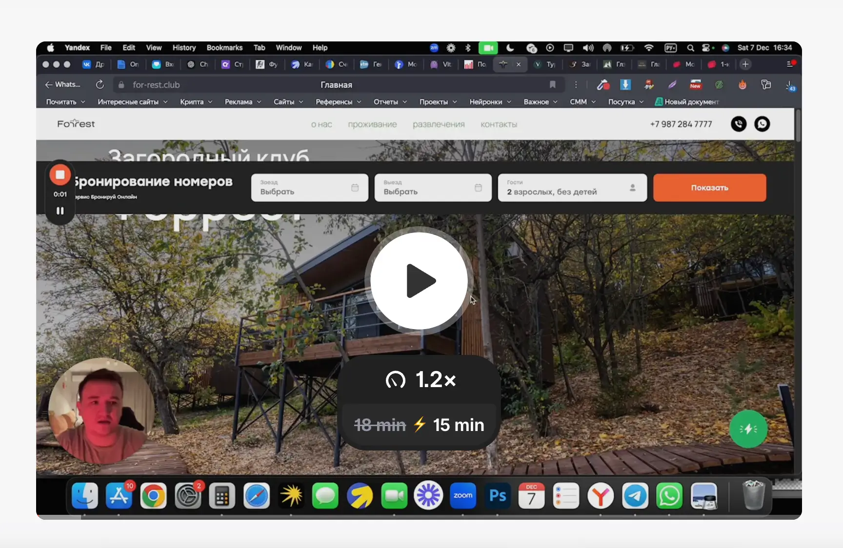Open Zoom from the dock
Viewport: 843px width, 548px height.
[x=463, y=496]
